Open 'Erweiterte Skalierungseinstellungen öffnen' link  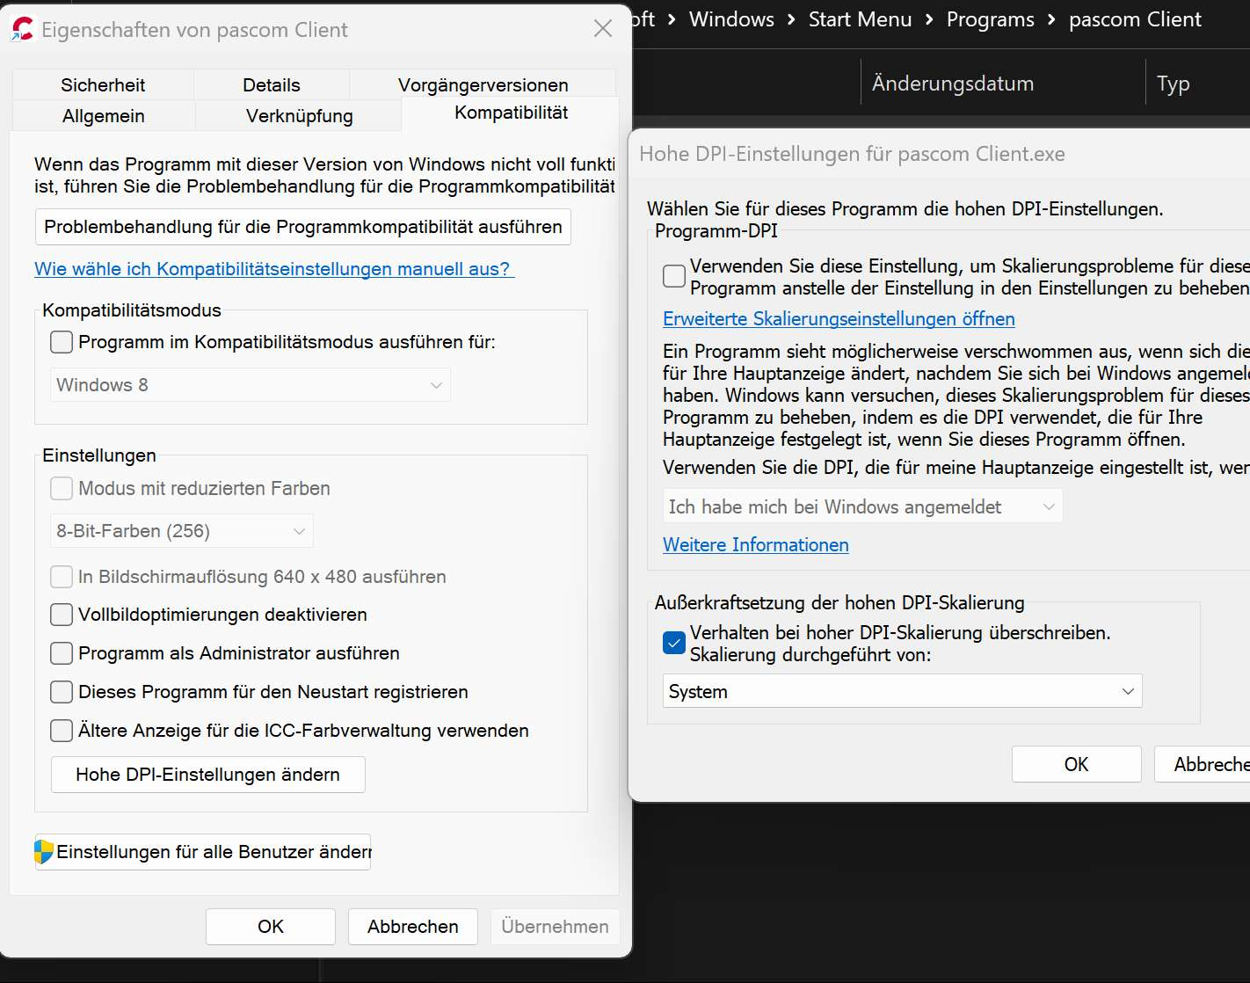coord(839,318)
